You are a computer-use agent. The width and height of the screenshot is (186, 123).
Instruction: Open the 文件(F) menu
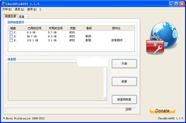click(x=7, y=9)
